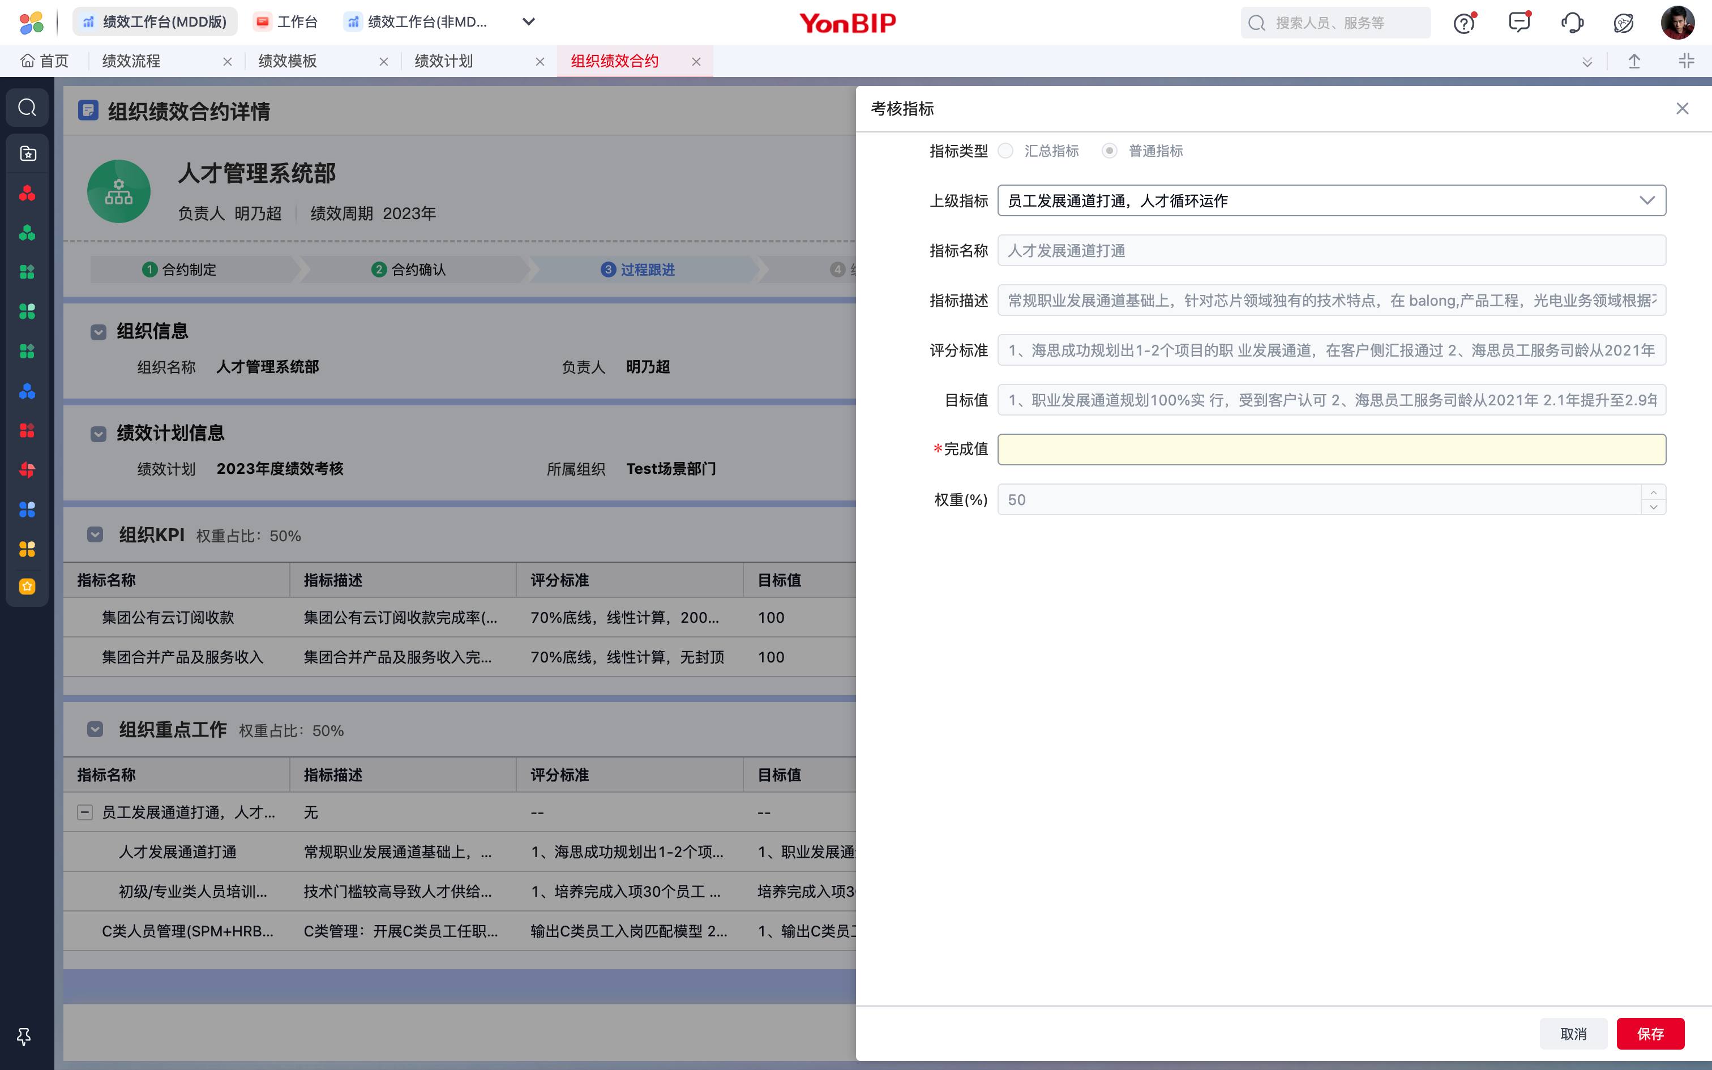Image resolution: width=1712 pixels, height=1070 pixels.
Task: Click the rocket assistant icon in header
Action: pyautogui.click(x=1624, y=23)
